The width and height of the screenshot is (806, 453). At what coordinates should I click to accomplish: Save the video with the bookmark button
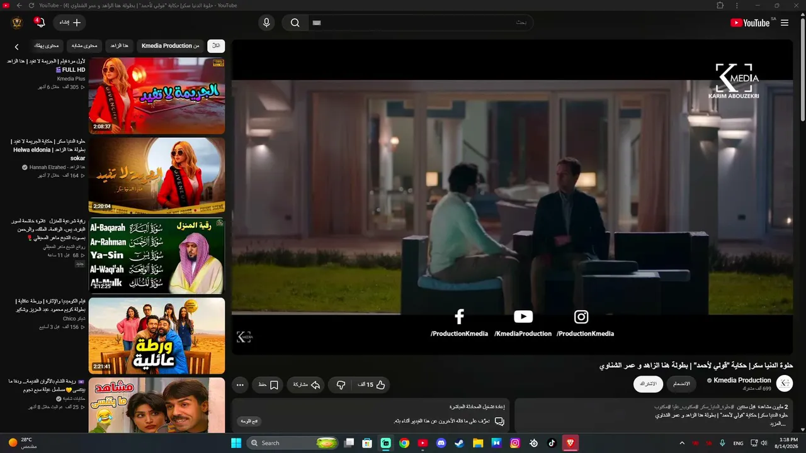[268, 385]
